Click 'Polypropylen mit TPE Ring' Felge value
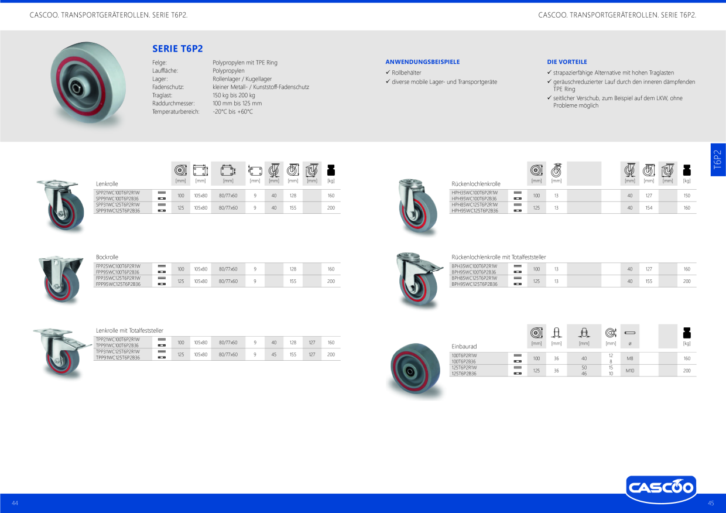 pyautogui.click(x=245, y=62)
